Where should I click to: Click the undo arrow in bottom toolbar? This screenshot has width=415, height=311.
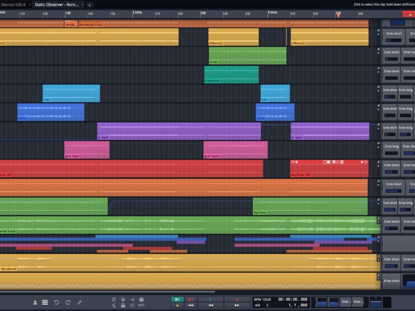(x=56, y=302)
